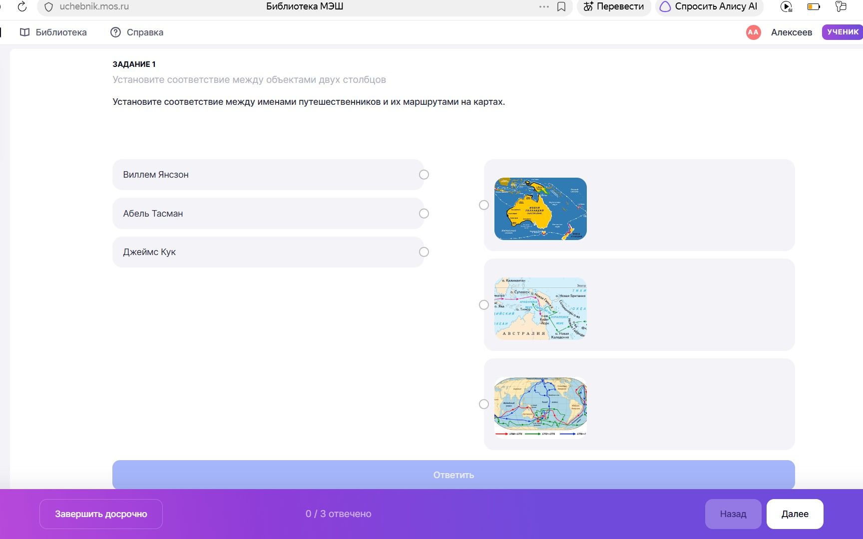The height and width of the screenshot is (539, 863).
Task: Click the Алексеев user name
Action: [x=792, y=32]
